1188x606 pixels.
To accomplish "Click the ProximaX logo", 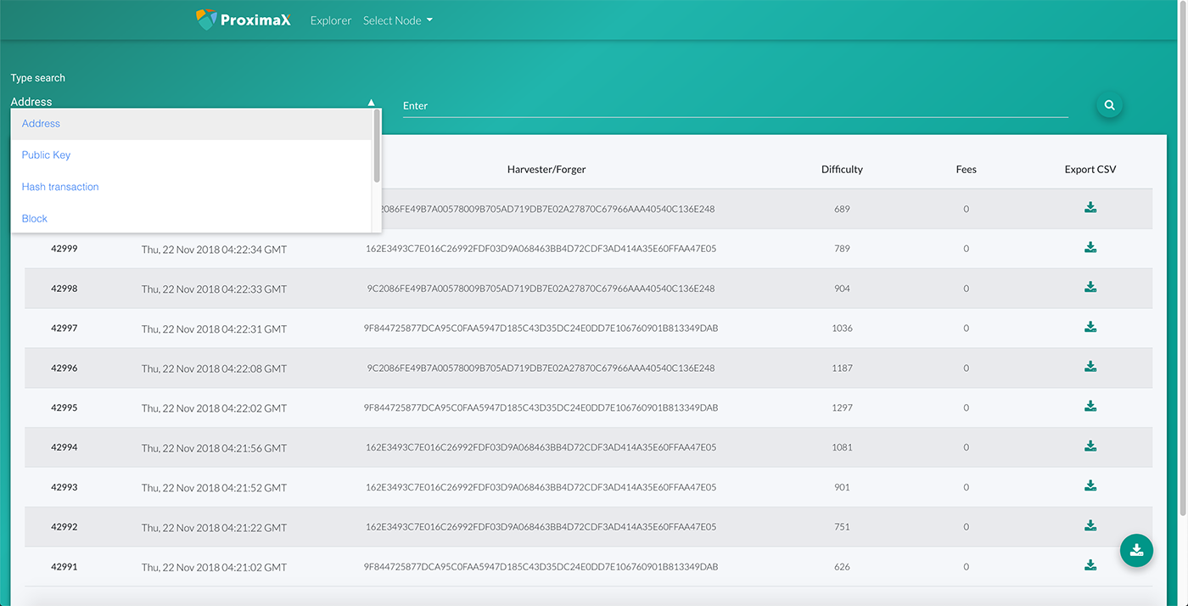I will coord(244,20).
